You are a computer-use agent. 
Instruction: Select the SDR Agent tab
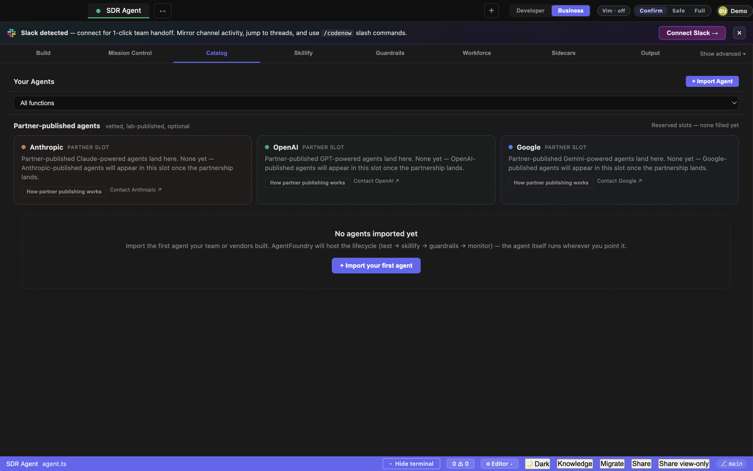point(118,10)
